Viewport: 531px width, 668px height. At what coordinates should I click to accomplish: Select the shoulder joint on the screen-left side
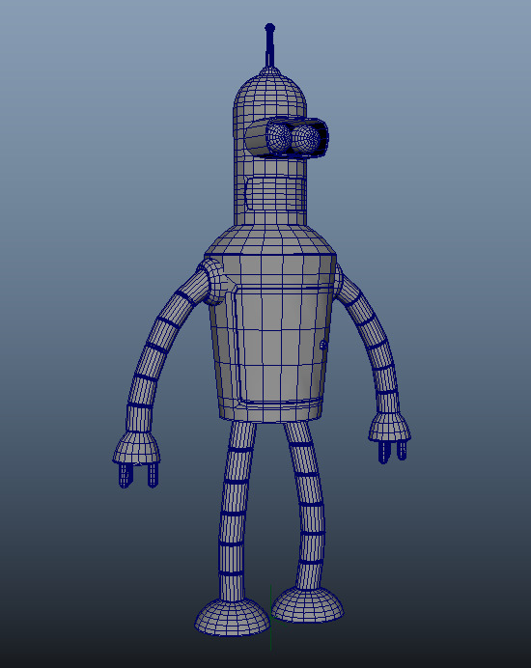tap(210, 281)
